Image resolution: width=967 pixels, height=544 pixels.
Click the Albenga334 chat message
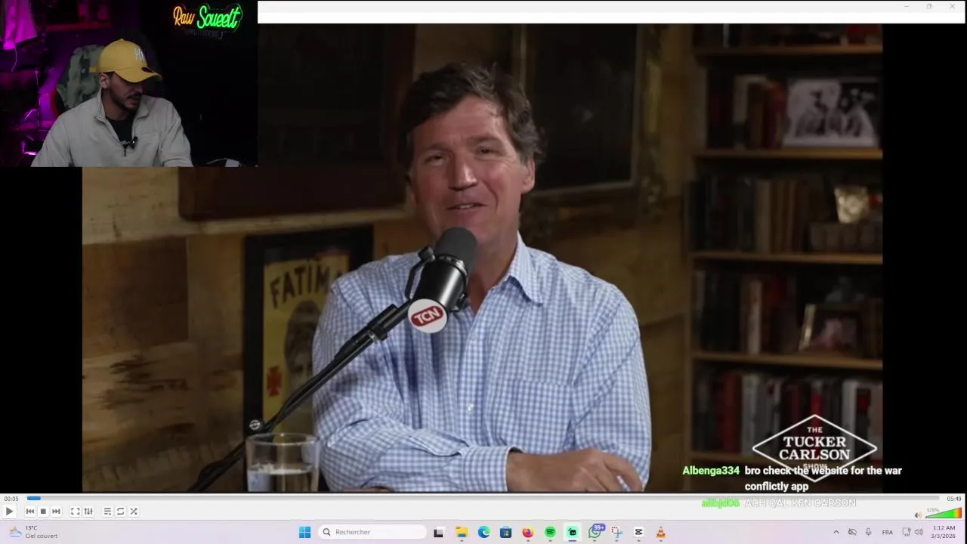point(792,478)
